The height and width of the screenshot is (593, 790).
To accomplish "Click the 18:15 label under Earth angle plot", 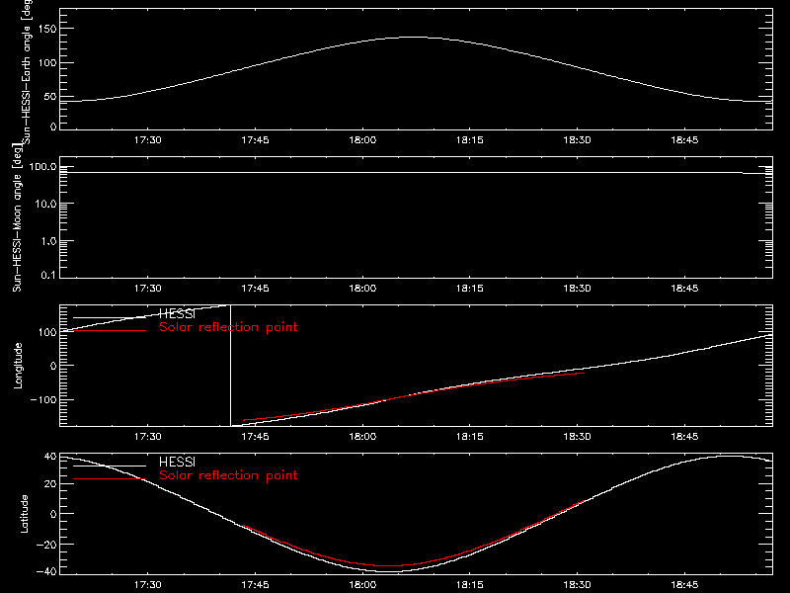I will click(x=470, y=140).
